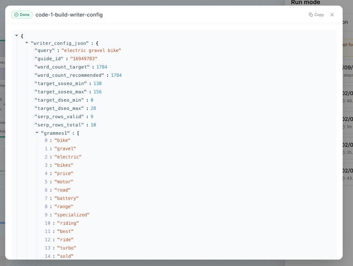353x266 pixels.
Task: Click the "writer_config_json" key label
Action: (x=60, y=43)
